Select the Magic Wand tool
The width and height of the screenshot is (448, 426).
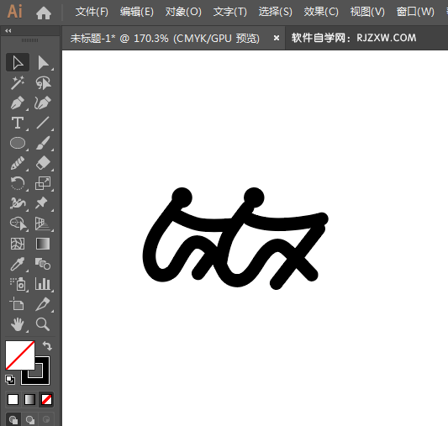coord(18,83)
